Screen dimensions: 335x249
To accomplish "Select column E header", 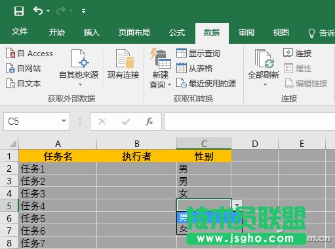I will click(x=302, y=144).
